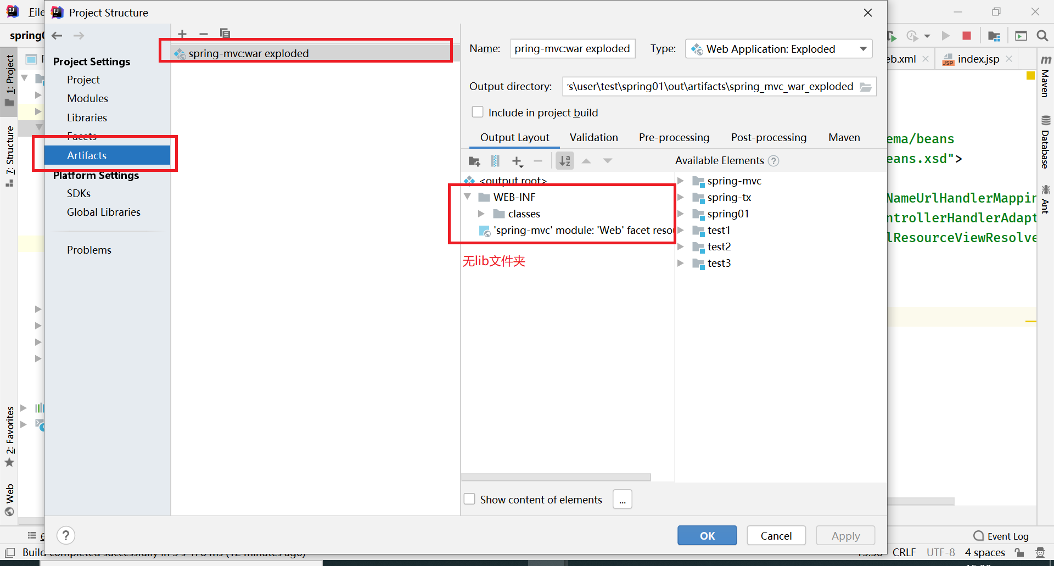Click the Apply button
Image resolution: width=1054 pixels, height=566 pixels.
pos(845,535)
